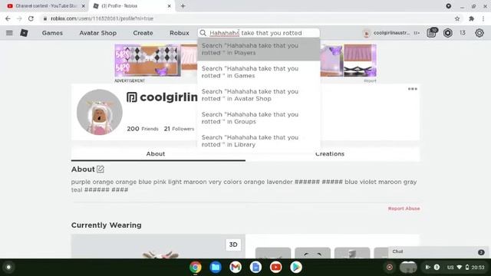Screen dimensions: 491x276
Task: Click the edit About pencil icon
Action: [x=101, y=169]
